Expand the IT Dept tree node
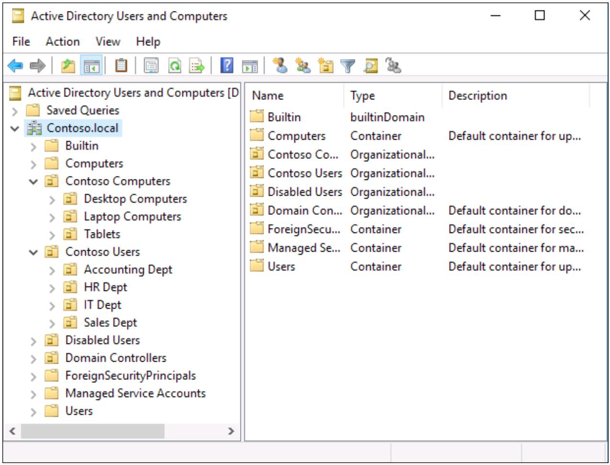610x465 pixels. (52, 306)
